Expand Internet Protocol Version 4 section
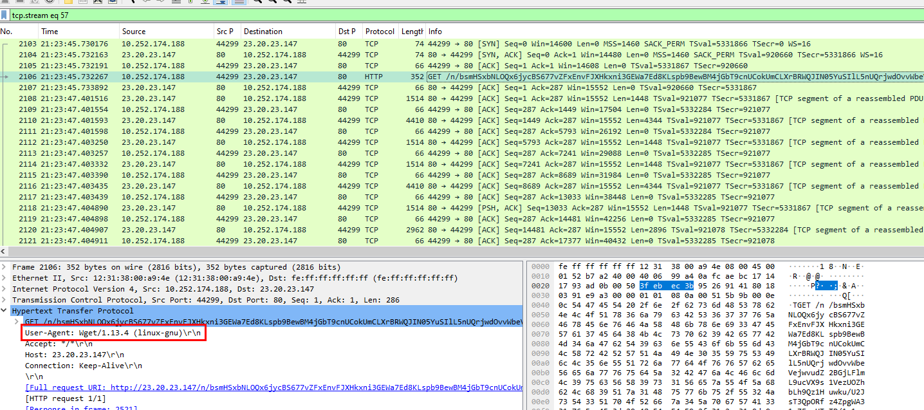The width and height of the screenshot is (924, 410). tap(5, 289)
